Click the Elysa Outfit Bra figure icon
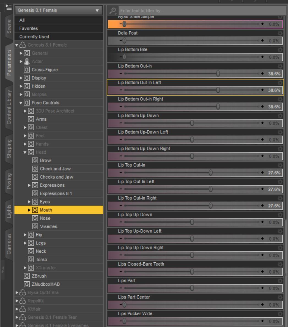Image resolution: width=288 pixels, height=327 pixels. [23, 292]
